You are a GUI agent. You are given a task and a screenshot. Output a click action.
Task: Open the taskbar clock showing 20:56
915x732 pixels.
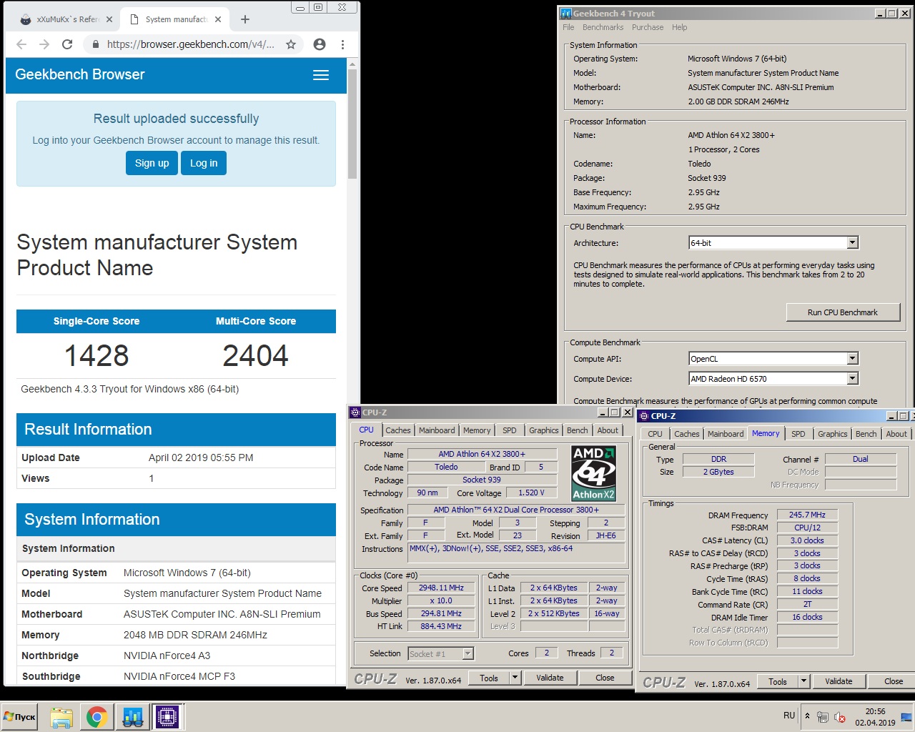point(875,717)
